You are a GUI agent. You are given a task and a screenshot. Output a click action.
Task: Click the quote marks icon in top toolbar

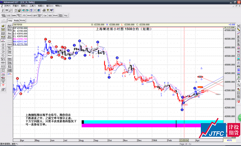[6, 10]
